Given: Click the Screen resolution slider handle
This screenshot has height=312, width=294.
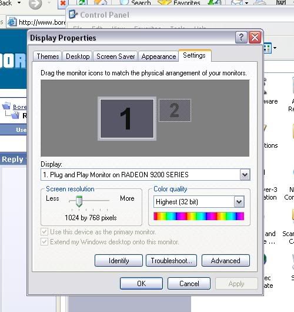Looking at the screenshot, I should pyautogui.click(x=79, y=201).
